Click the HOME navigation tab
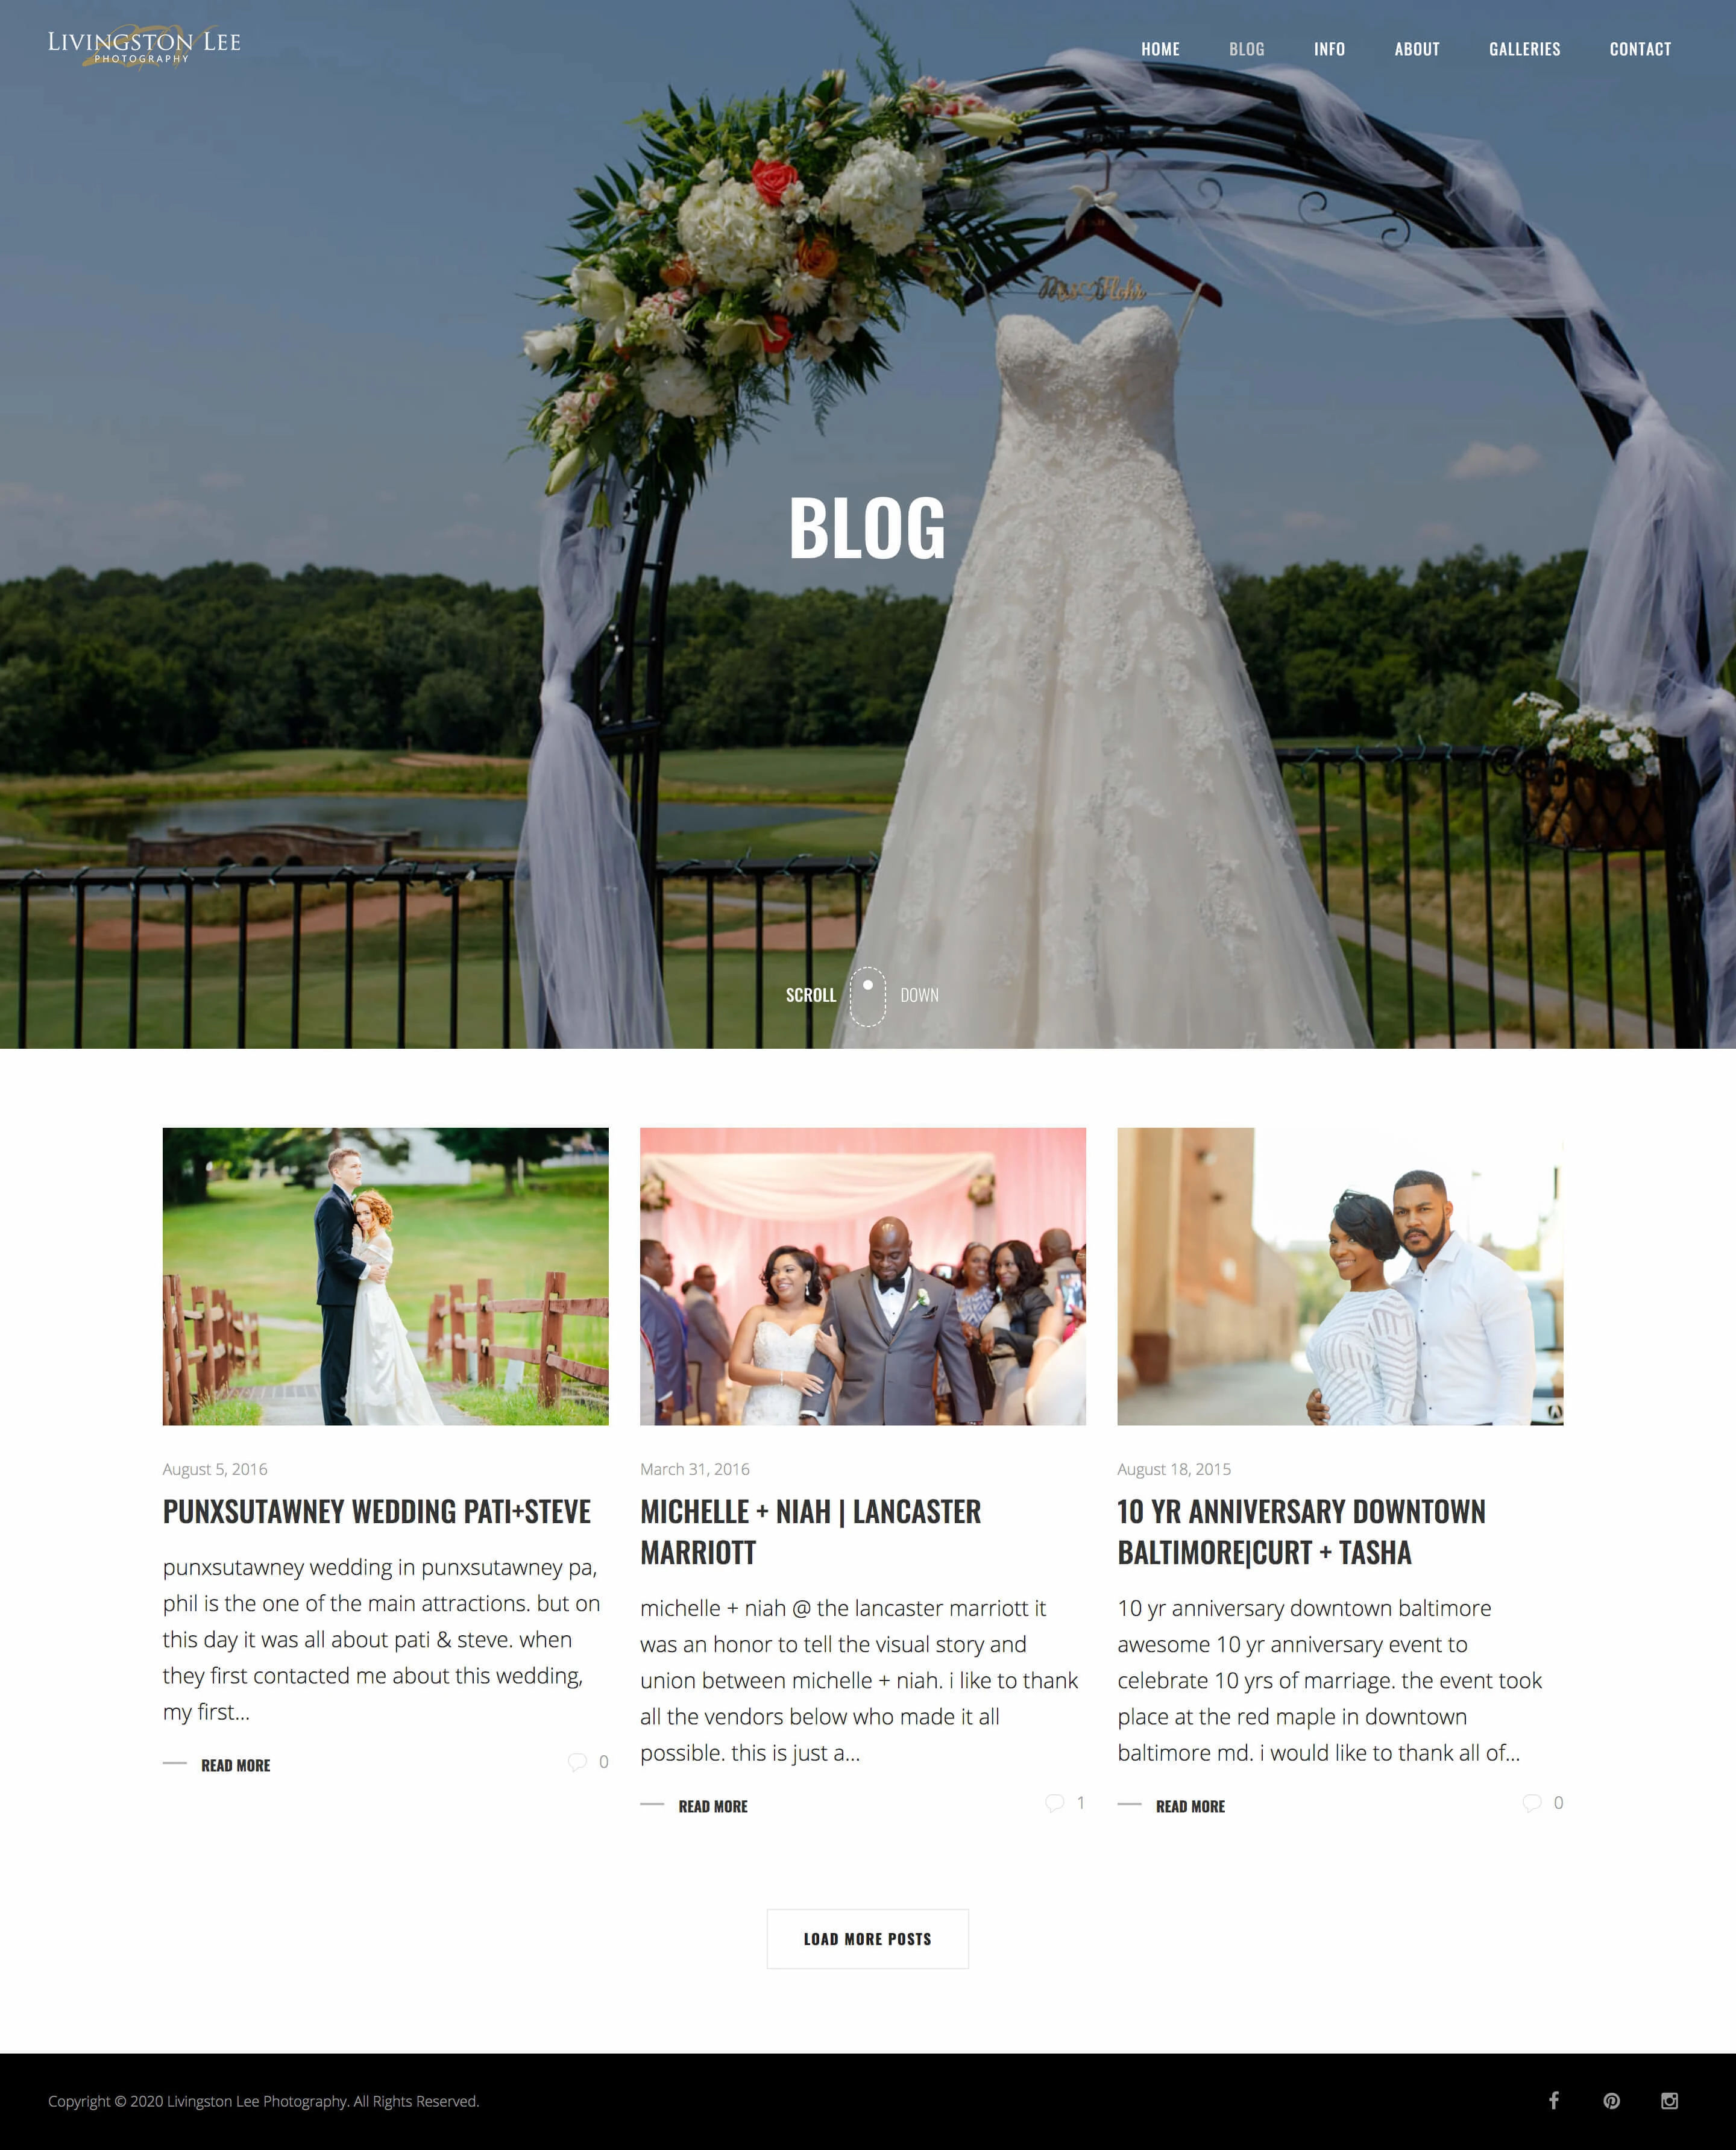Image resolution: width=1736 pixels, height=2150 pixels. 1160,48
